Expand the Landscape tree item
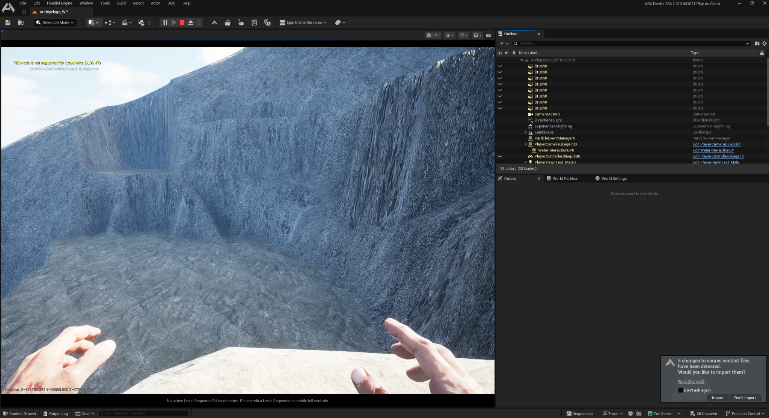 click(x=525, y=132)
